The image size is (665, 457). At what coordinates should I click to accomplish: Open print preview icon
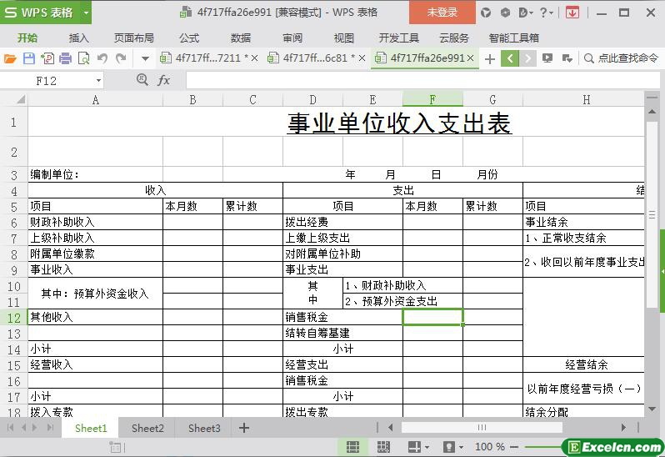click(84, 58)
